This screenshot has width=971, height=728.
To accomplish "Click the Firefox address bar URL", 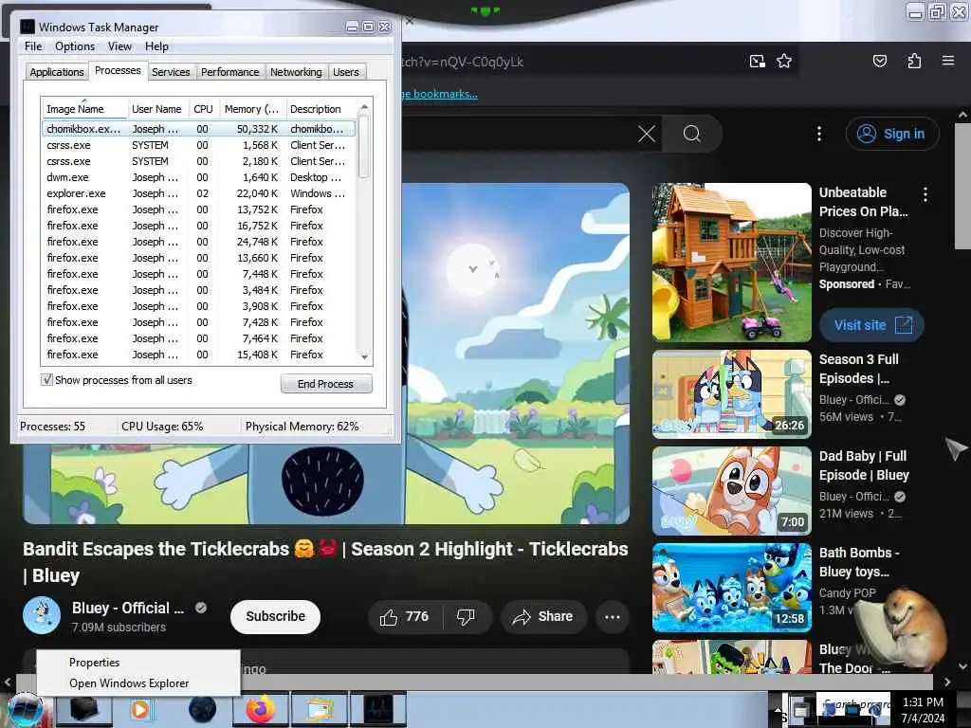I will [x=462, y=62].
